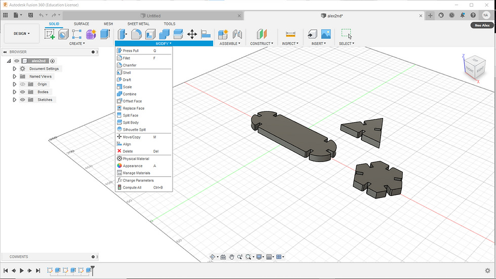Hide the Bodies folder via eye icon
This screenshot has height=279, width=496.
[x=22, y=92]
